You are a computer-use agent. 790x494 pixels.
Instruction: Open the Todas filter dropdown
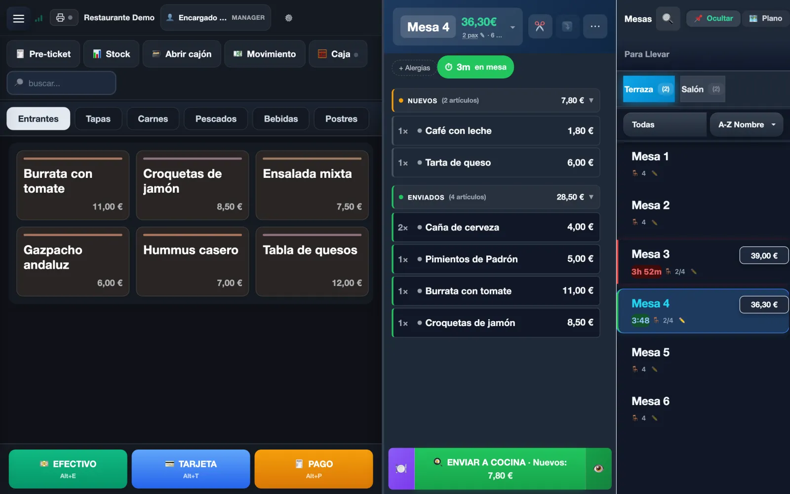665,124
